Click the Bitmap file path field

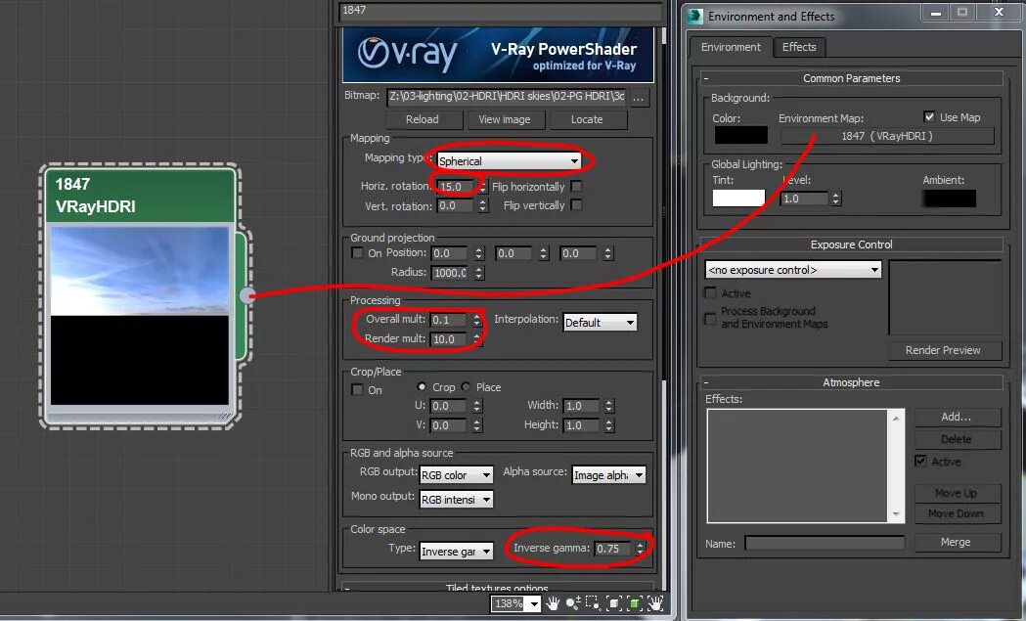click(x=507, y=97)
